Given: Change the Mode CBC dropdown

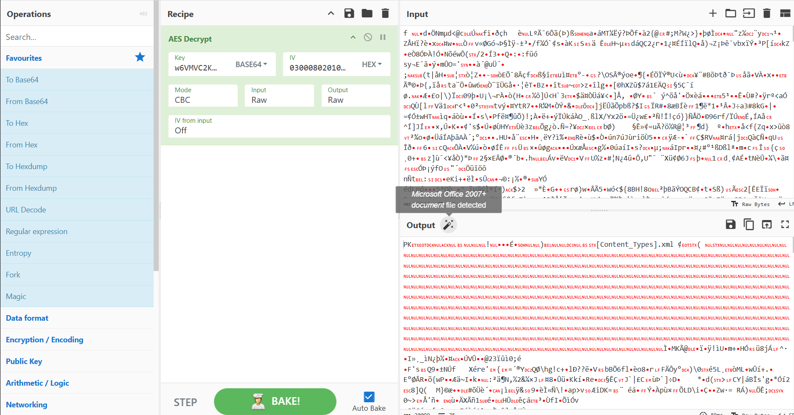Looking at the screenshot, I should pyautogui.click(x=203, y=96).
